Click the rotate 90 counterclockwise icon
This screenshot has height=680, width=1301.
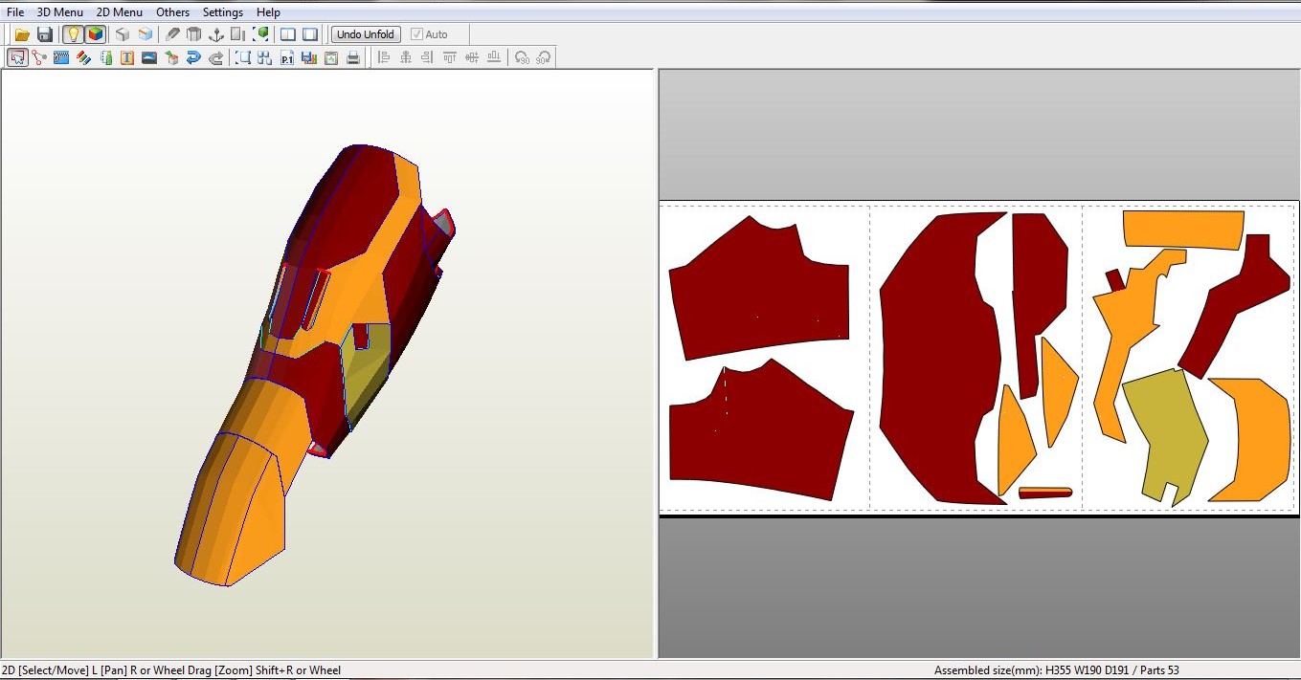(x=522, y=57)
